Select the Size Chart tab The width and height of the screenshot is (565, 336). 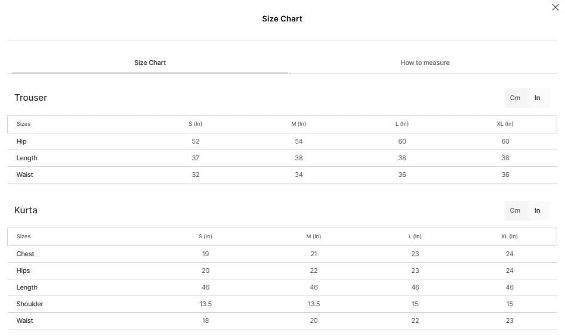tap(150, 63)
